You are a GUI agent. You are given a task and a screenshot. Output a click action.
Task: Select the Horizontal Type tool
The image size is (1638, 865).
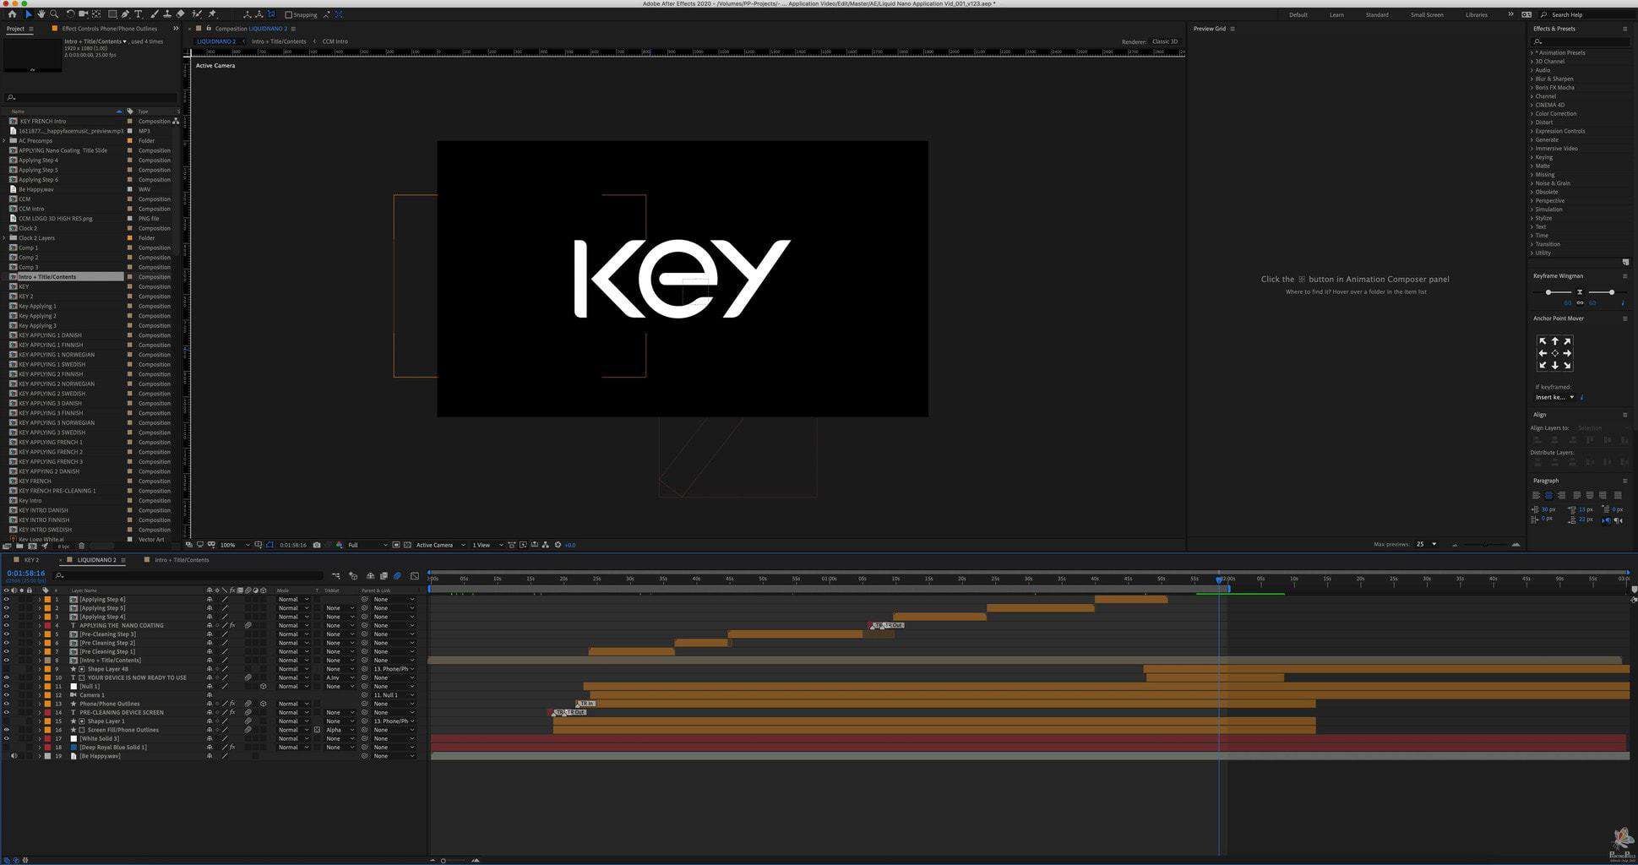tap(139, 14)
